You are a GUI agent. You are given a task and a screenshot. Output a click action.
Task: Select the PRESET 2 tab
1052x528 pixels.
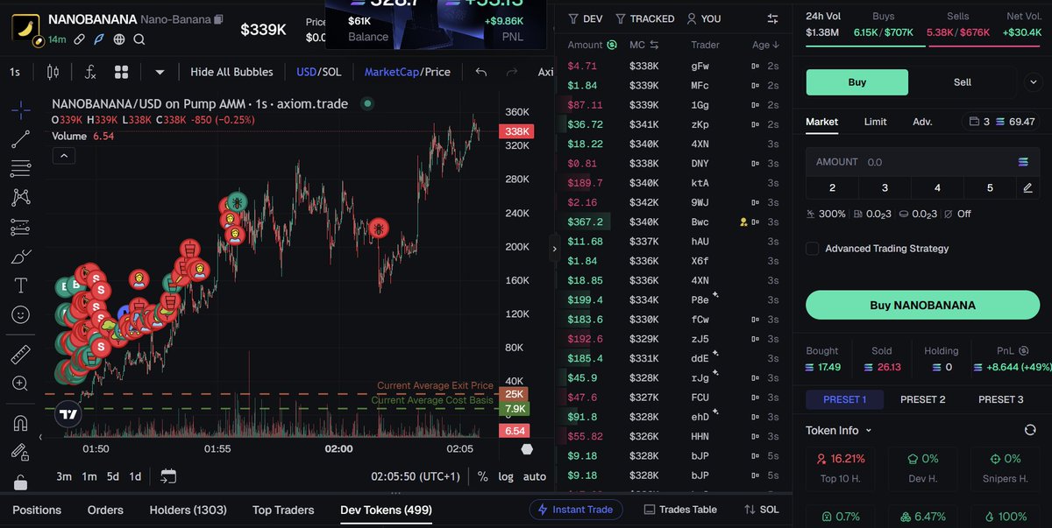(922, 399)
